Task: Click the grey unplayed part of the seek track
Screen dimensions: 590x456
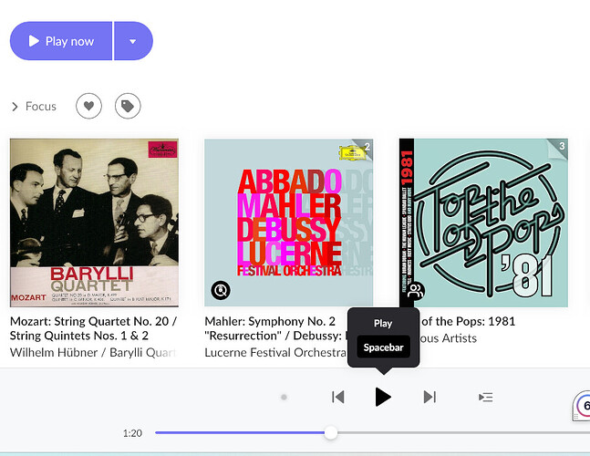Action: (463, 432)
